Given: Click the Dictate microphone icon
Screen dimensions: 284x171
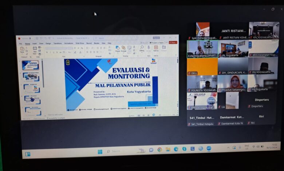Looking at the screenshot, I should pyautogui.click(x=149, y=48).
